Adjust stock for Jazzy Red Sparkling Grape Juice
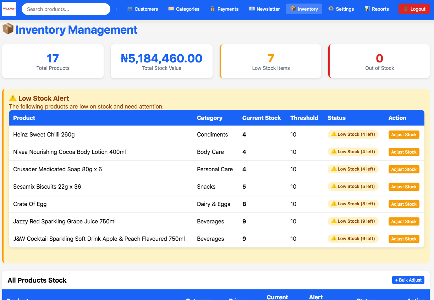Image resolution: width=434 pixels, height=300 pixels. tap(404, 222)
